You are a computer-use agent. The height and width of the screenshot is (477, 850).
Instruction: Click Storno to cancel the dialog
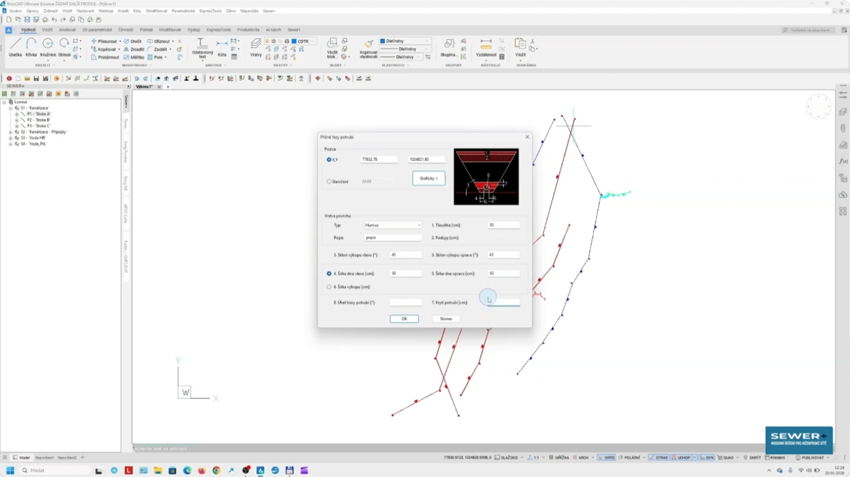point(446,319)
